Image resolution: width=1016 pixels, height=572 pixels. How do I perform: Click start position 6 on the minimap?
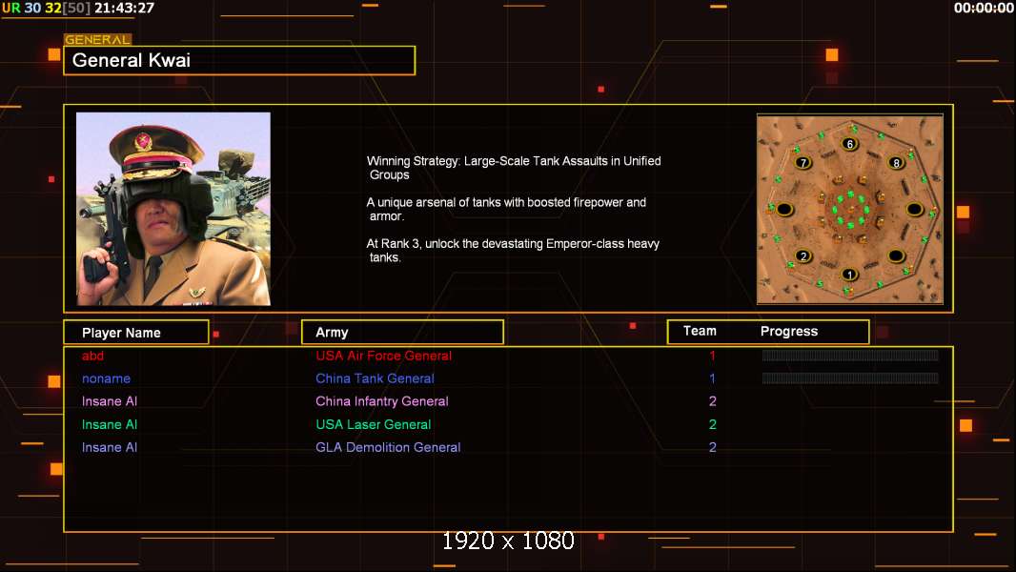point(849,144)
